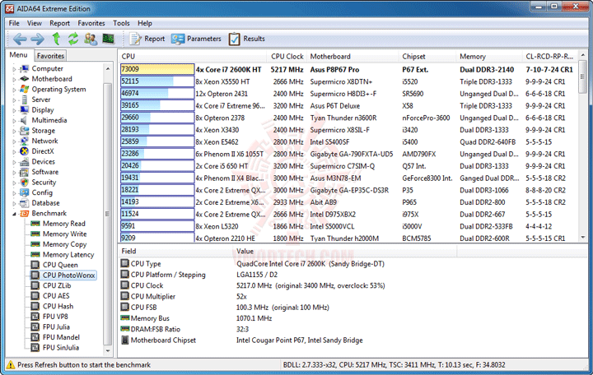This screenshot has width=593, height=375.
Task: Click the Report toolbar button
Action: 147,39
